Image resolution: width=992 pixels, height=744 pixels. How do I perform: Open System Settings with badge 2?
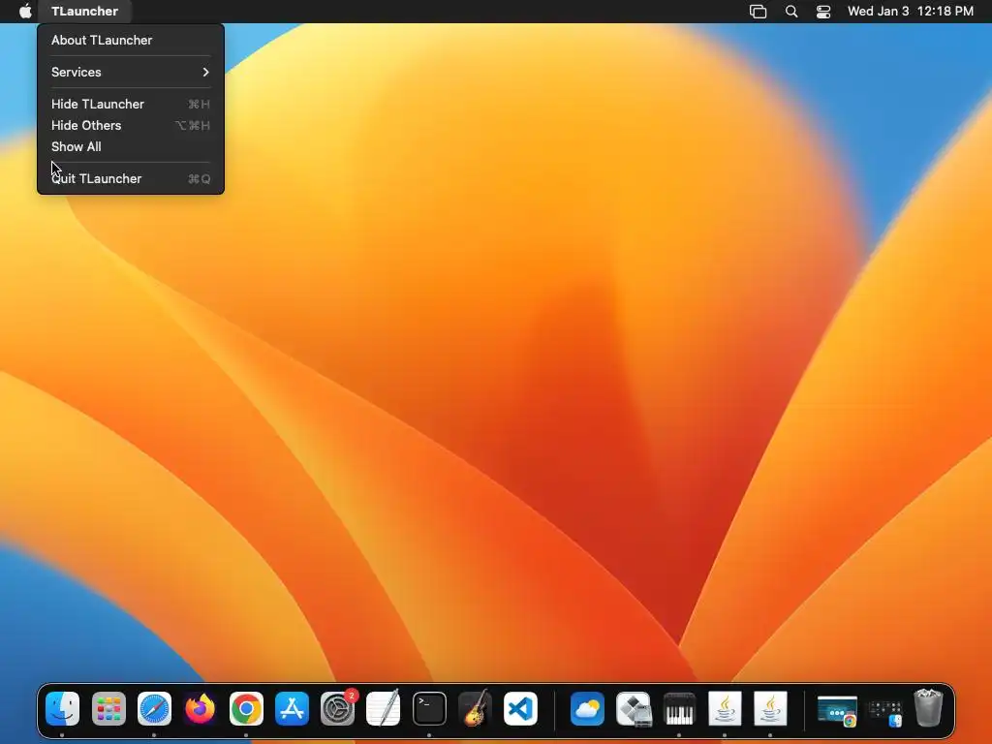338,708
